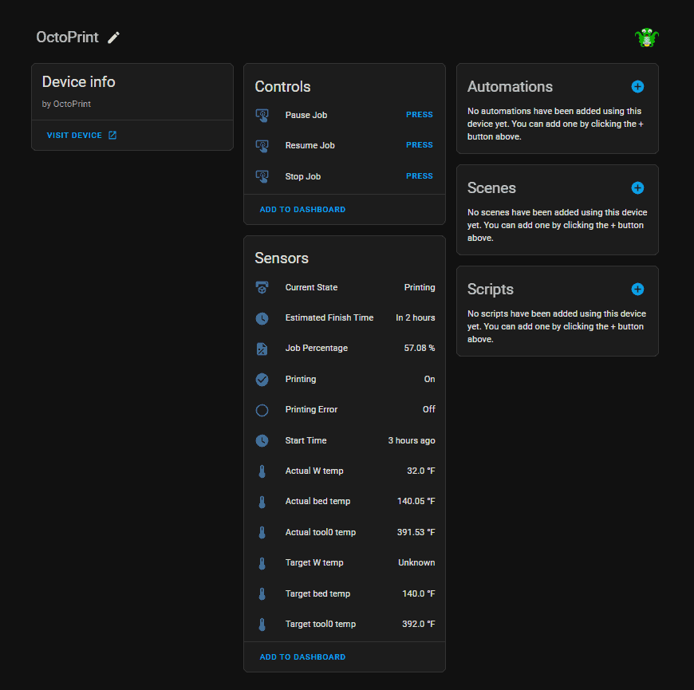Click the Pause Job button icon
Image resolution: width=694 pixels, height=690 pixels.
tap(262, 115)
